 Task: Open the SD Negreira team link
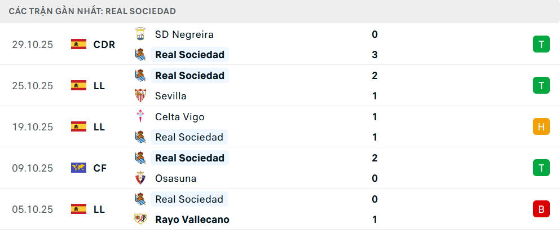[x=184, y=34]
